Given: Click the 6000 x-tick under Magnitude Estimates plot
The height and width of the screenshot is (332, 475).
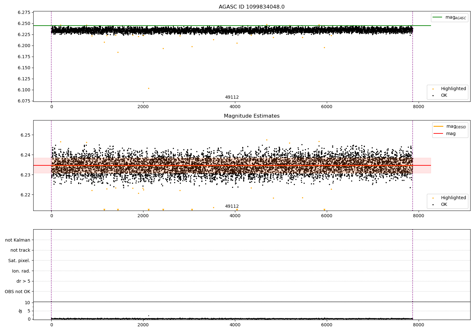Looking at the screenshot, I should coord(327,216).
